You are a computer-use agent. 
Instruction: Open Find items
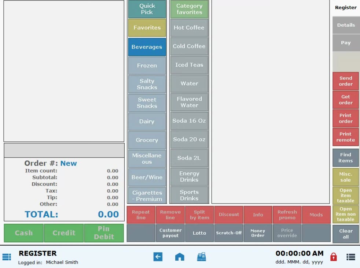tap(345, 158)
